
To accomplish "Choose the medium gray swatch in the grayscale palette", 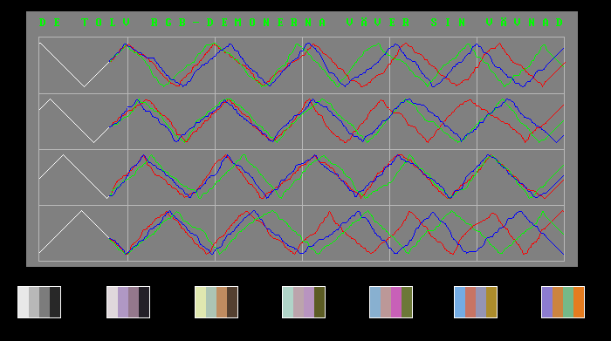I will point(45,302).
